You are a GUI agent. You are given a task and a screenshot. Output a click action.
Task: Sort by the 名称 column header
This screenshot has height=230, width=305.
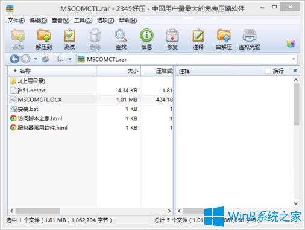52,71
